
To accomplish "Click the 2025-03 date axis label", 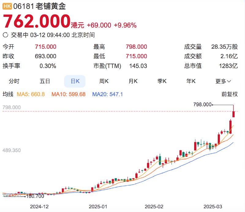I will (213, 207).
